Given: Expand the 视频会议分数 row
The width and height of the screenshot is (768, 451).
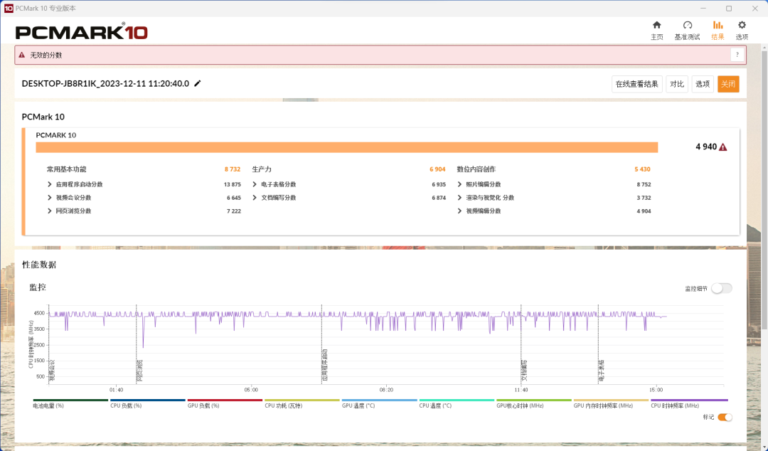Looking at the screenshot, I should (x=50, y=198).
